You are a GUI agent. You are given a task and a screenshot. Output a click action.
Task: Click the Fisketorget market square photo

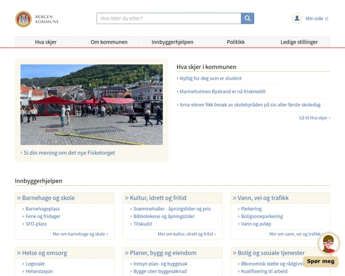click(91, 105)
